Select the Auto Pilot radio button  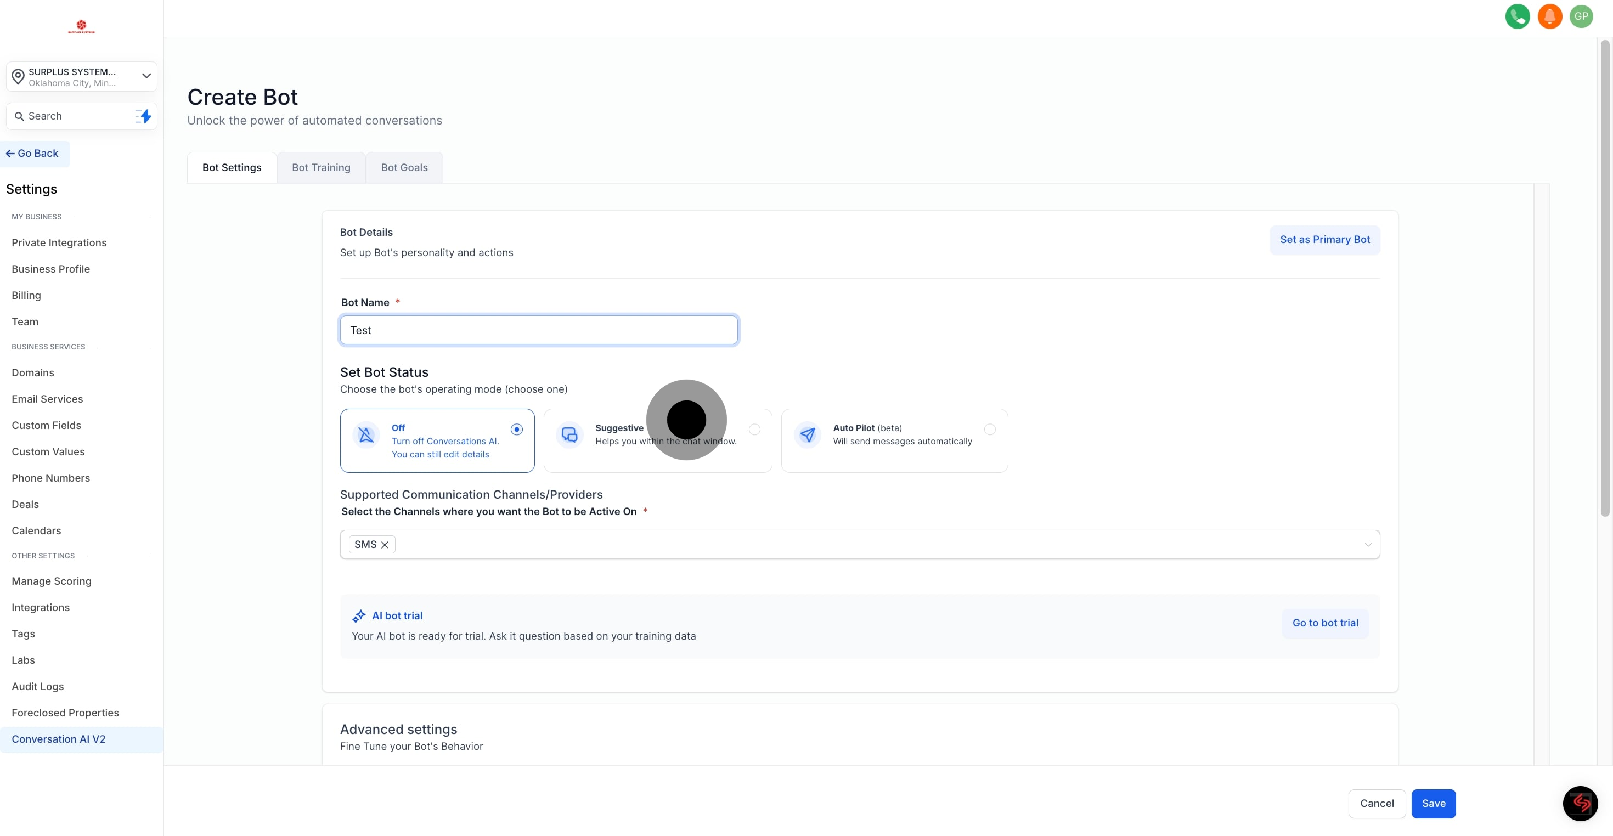coord(989,429)
